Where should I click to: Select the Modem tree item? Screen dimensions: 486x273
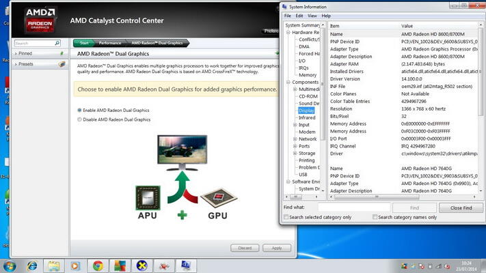click(x=307, y=132)
